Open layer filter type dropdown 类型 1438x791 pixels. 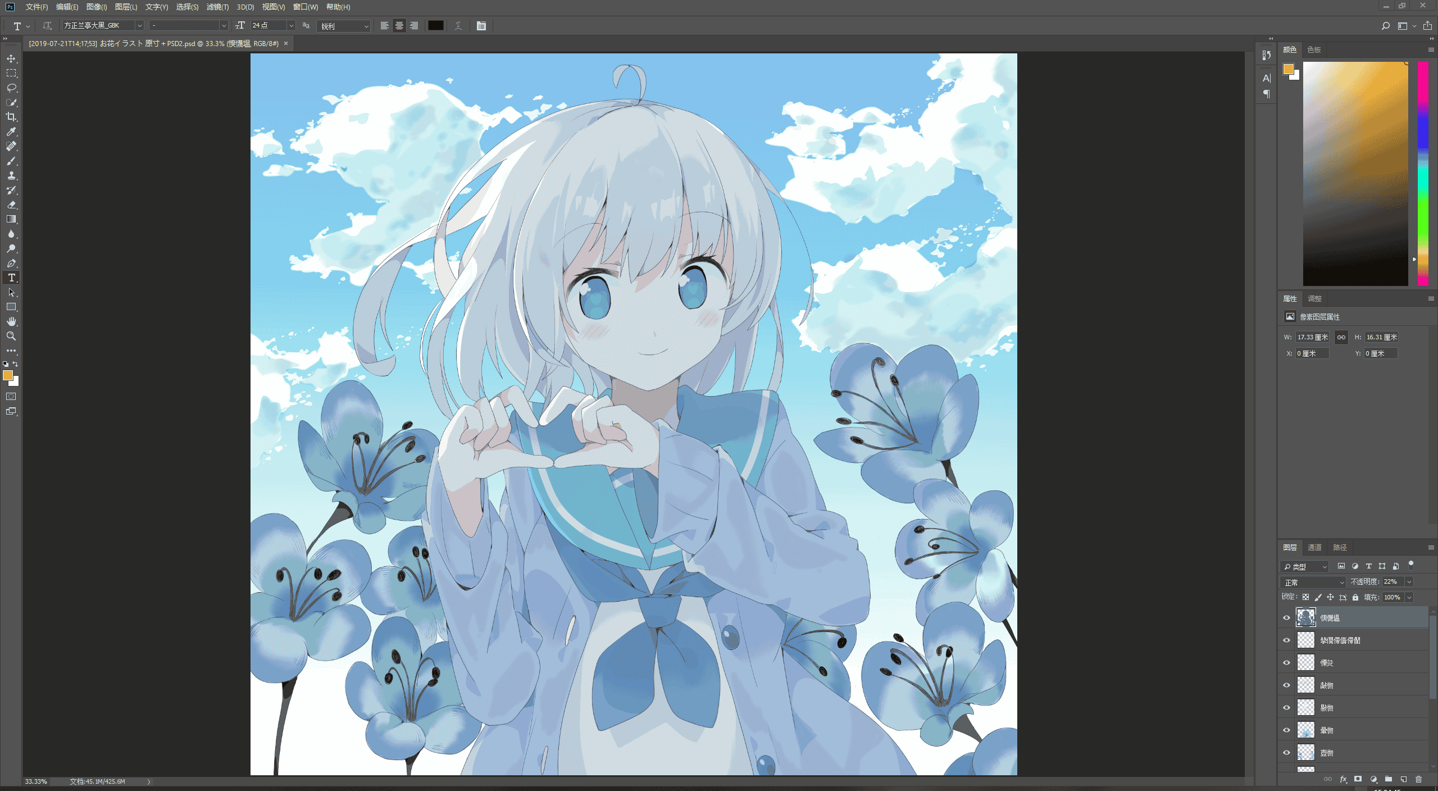pos(1304,566)
